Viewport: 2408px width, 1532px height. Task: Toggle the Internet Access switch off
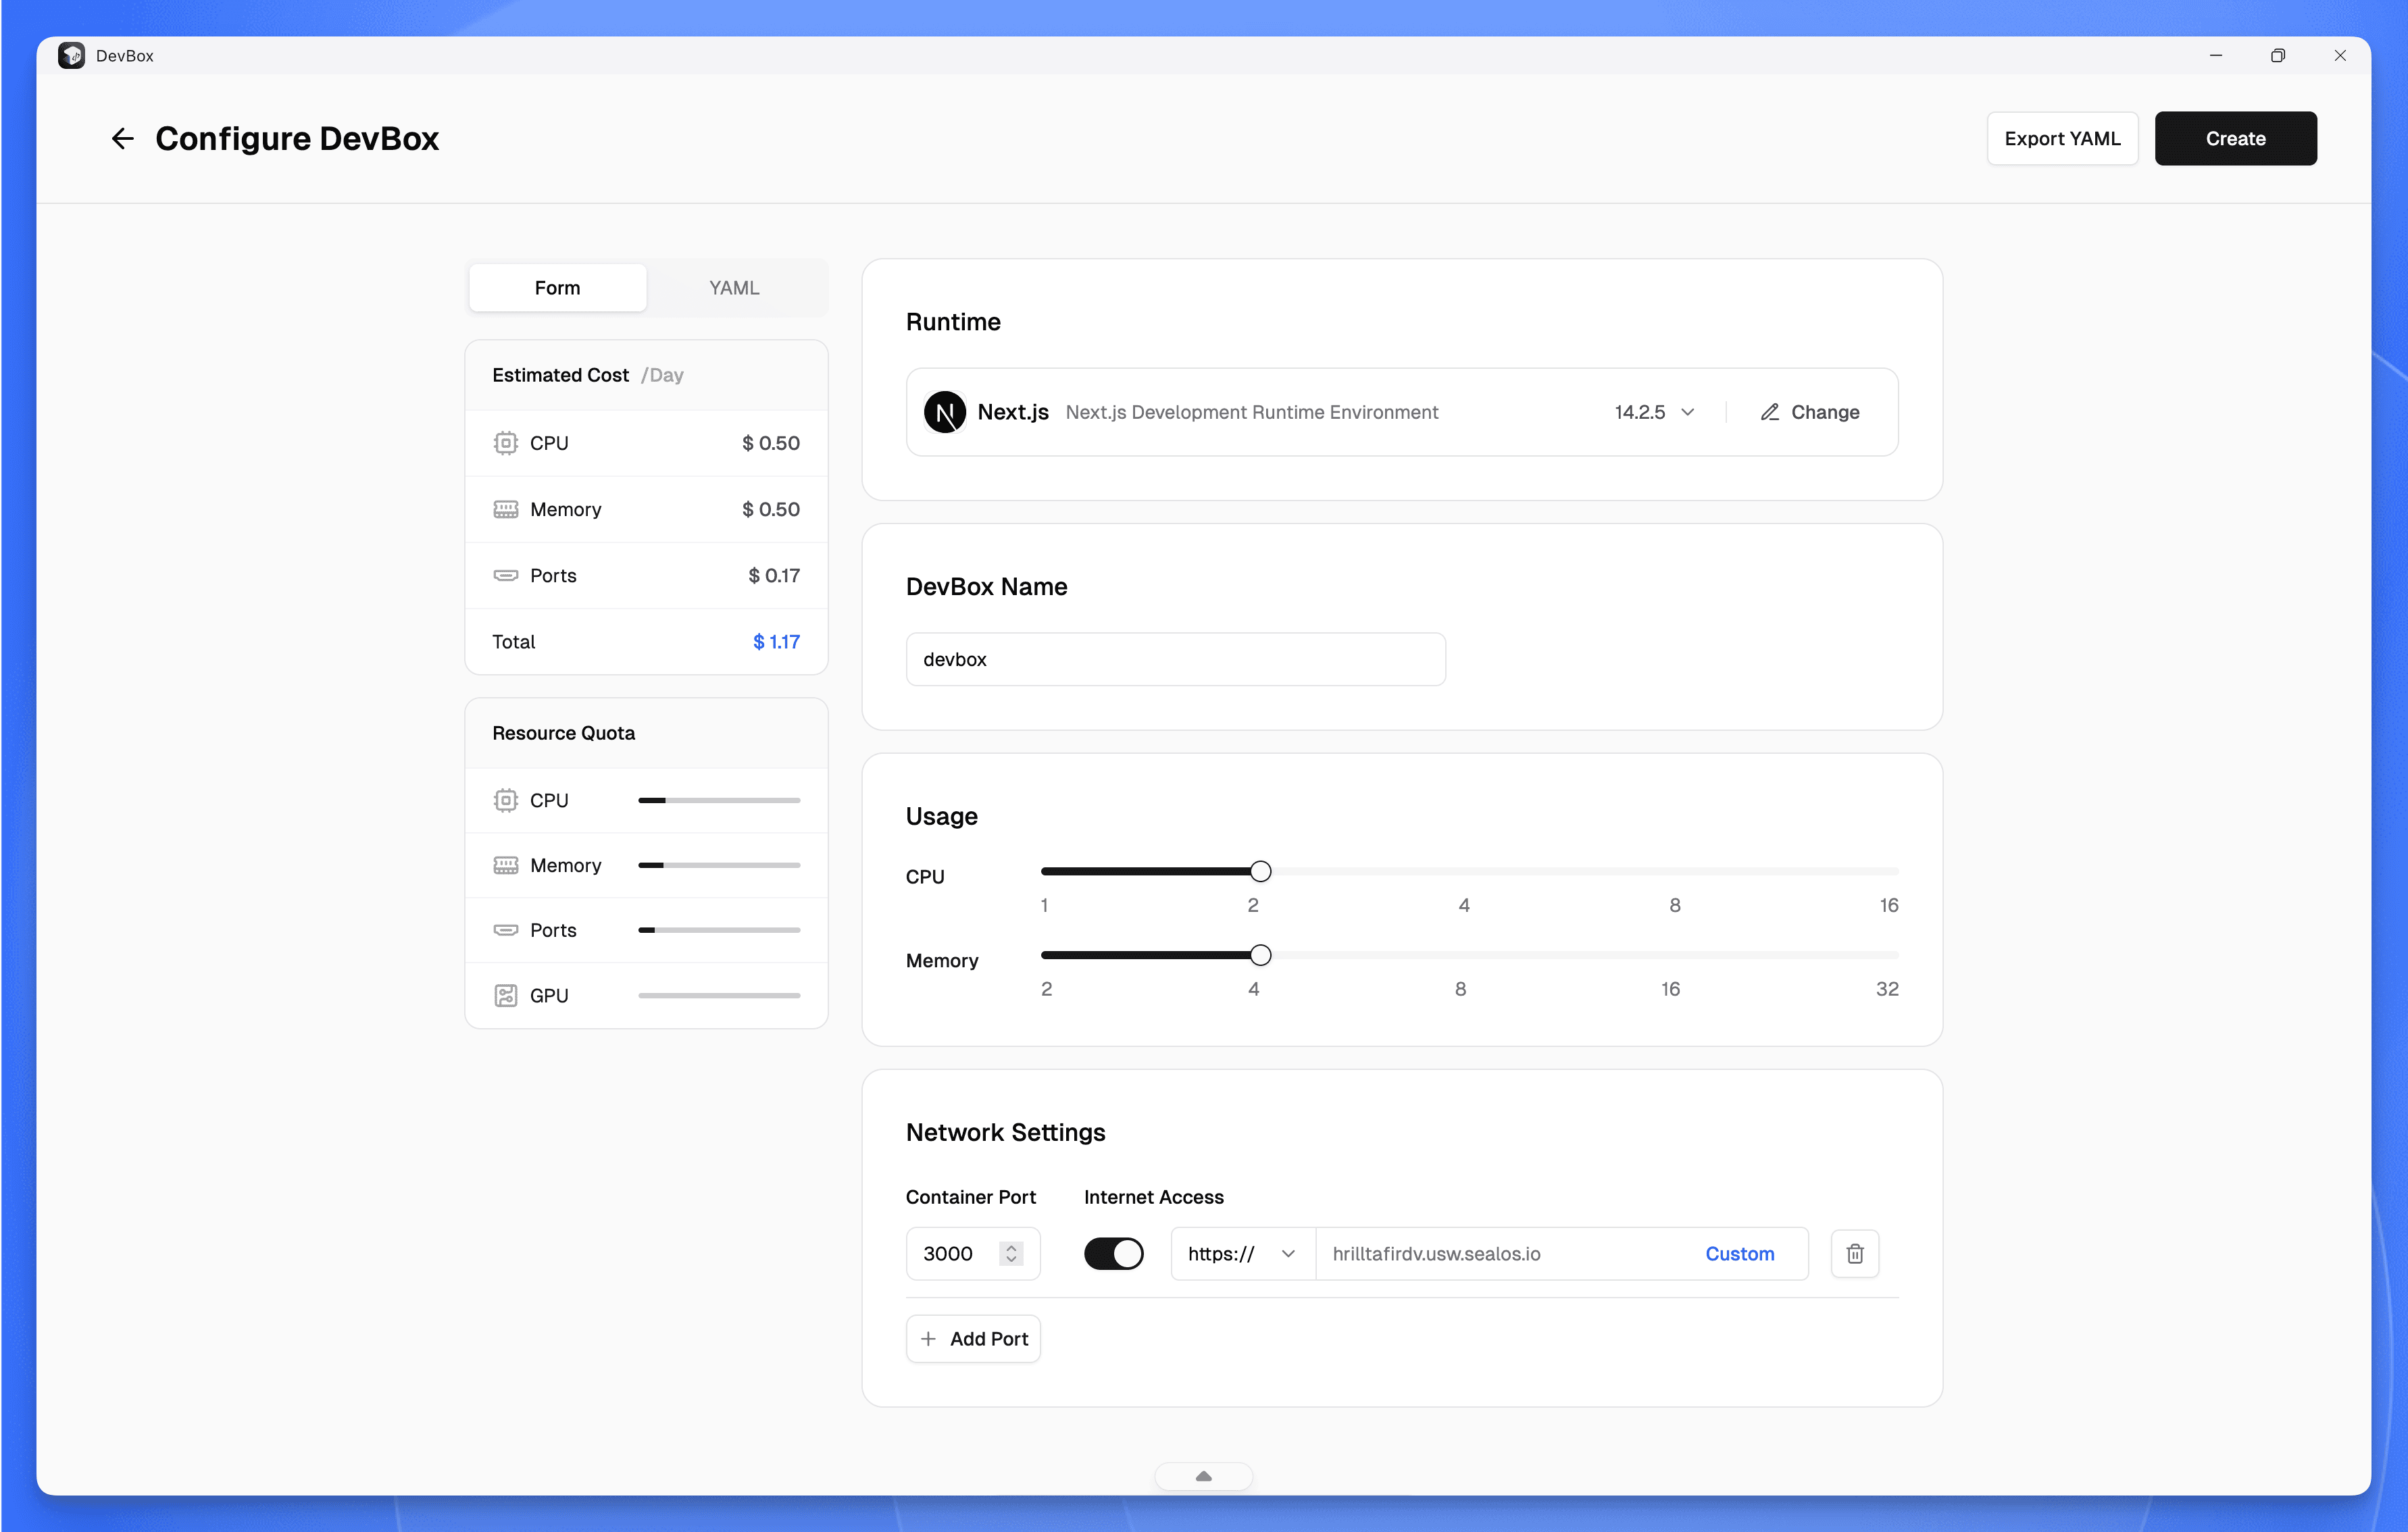(x=1113, y=1253)
